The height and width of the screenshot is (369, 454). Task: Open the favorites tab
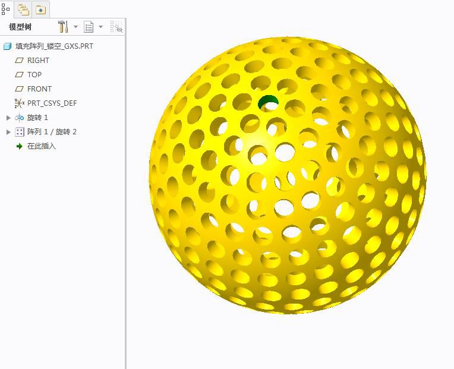pyautogui.click(x=40, y=10)
